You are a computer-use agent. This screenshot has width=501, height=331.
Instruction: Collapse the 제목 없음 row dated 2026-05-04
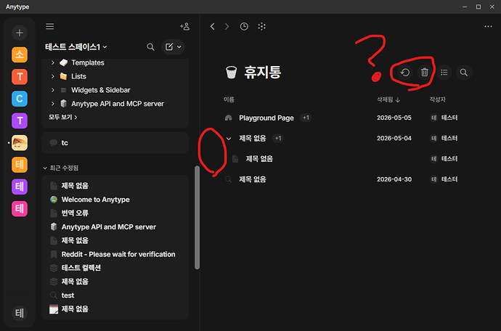click(x=229, y=139)
